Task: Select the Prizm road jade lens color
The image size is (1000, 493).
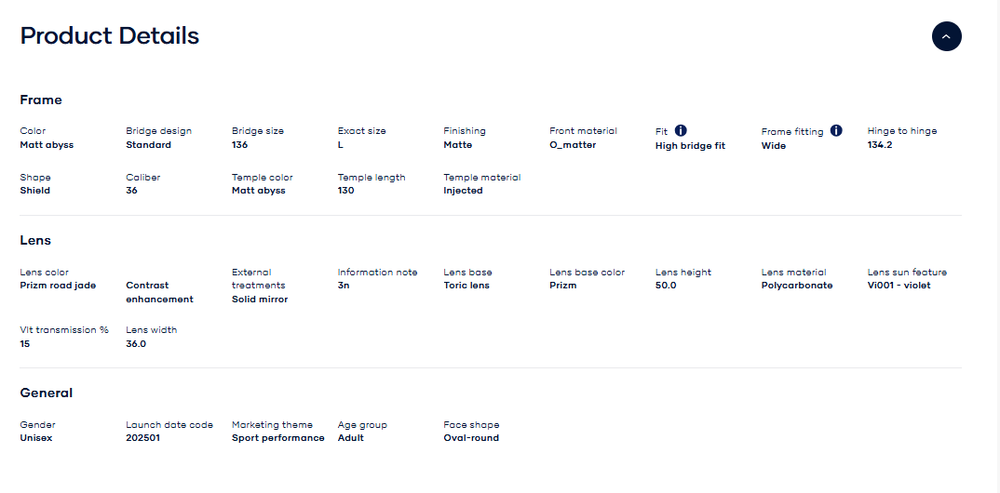Action: (58, 286)
